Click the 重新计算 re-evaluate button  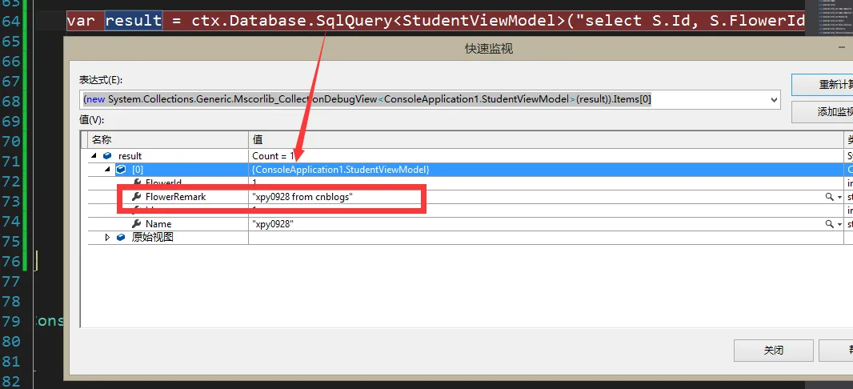pyautogui.click(x=823, y=84)
